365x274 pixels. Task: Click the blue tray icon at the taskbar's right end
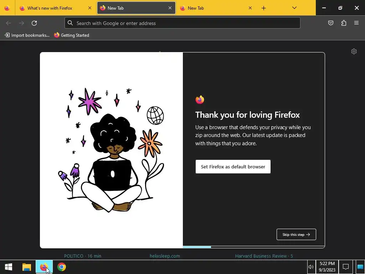tap(361, 267)
